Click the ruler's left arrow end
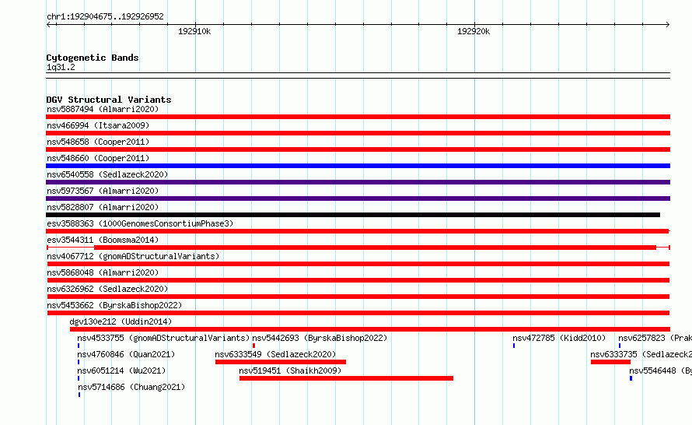The image size is (692, 425). [x=48, y=24]
